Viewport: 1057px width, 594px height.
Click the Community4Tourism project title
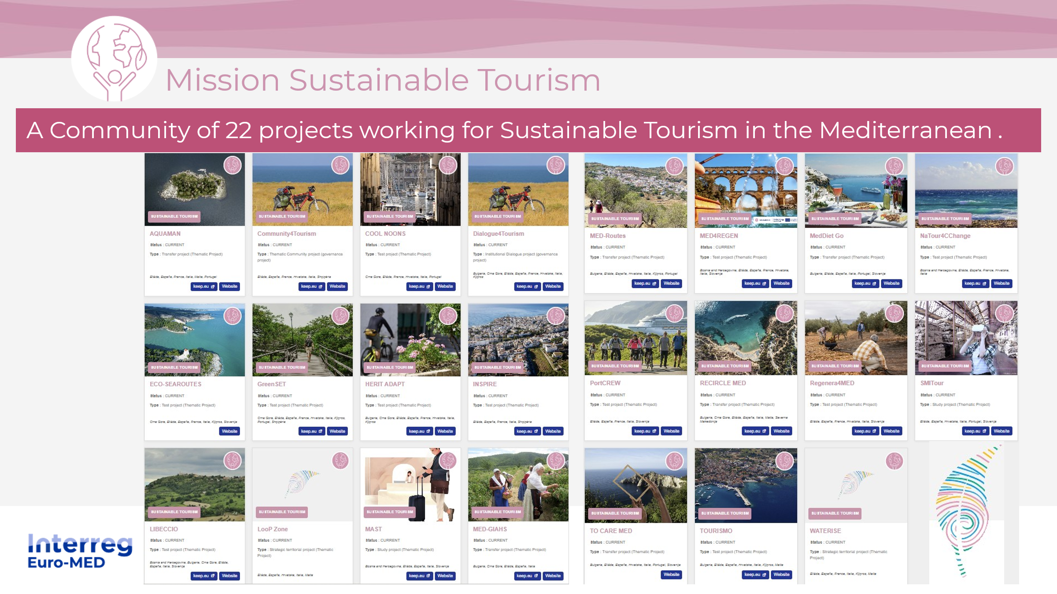tap(286, 234)
